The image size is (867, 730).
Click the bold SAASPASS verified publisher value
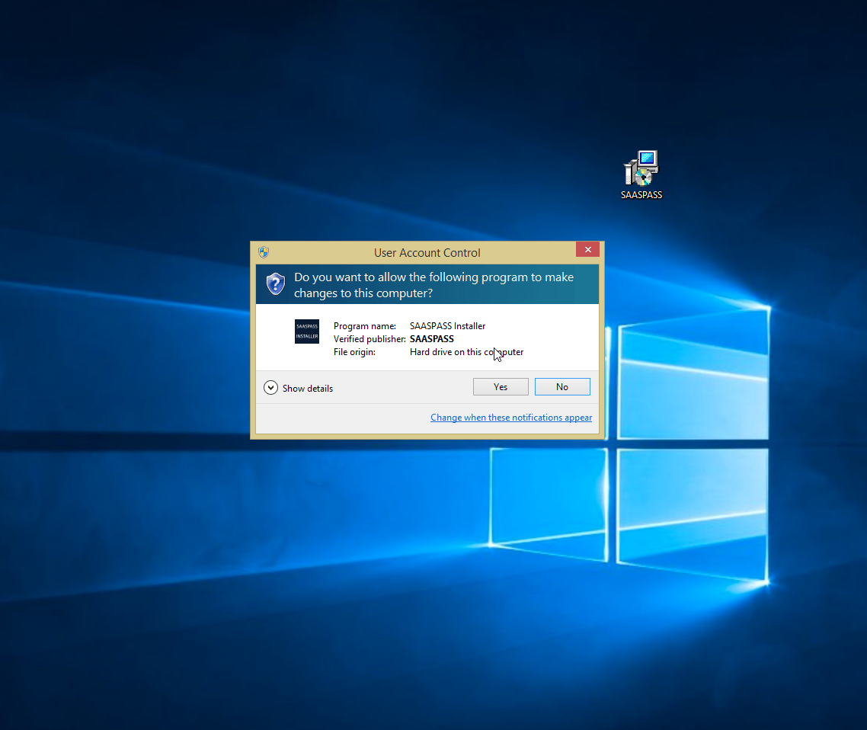pyautogui.click(x=432, y=339)
